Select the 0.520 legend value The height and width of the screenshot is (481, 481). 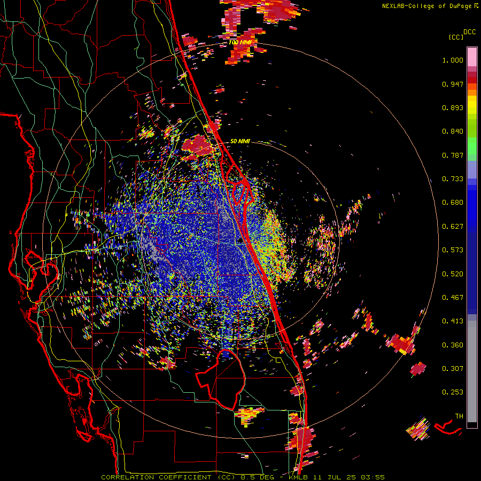pos(453,274)
